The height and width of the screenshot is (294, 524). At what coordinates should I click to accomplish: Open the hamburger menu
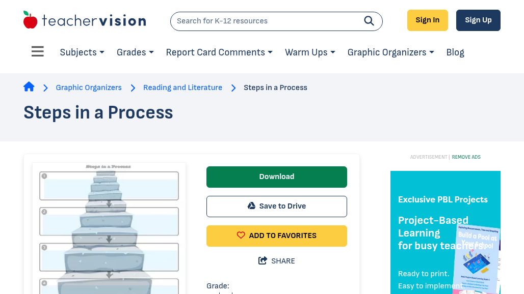point(38,52)
